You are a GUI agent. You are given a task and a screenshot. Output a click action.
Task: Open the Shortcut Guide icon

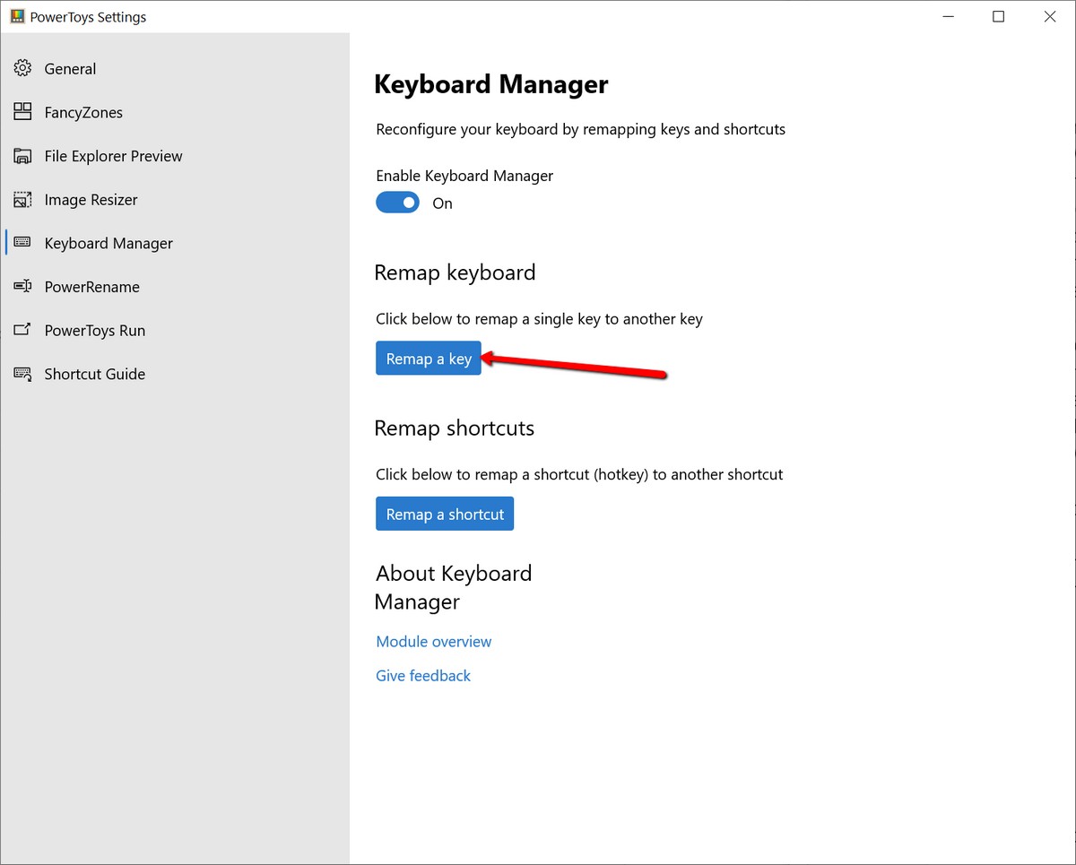tap(23, 374)
